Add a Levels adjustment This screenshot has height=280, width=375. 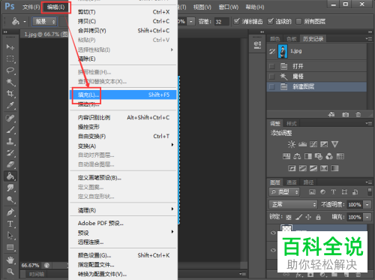tap(302, 144)
